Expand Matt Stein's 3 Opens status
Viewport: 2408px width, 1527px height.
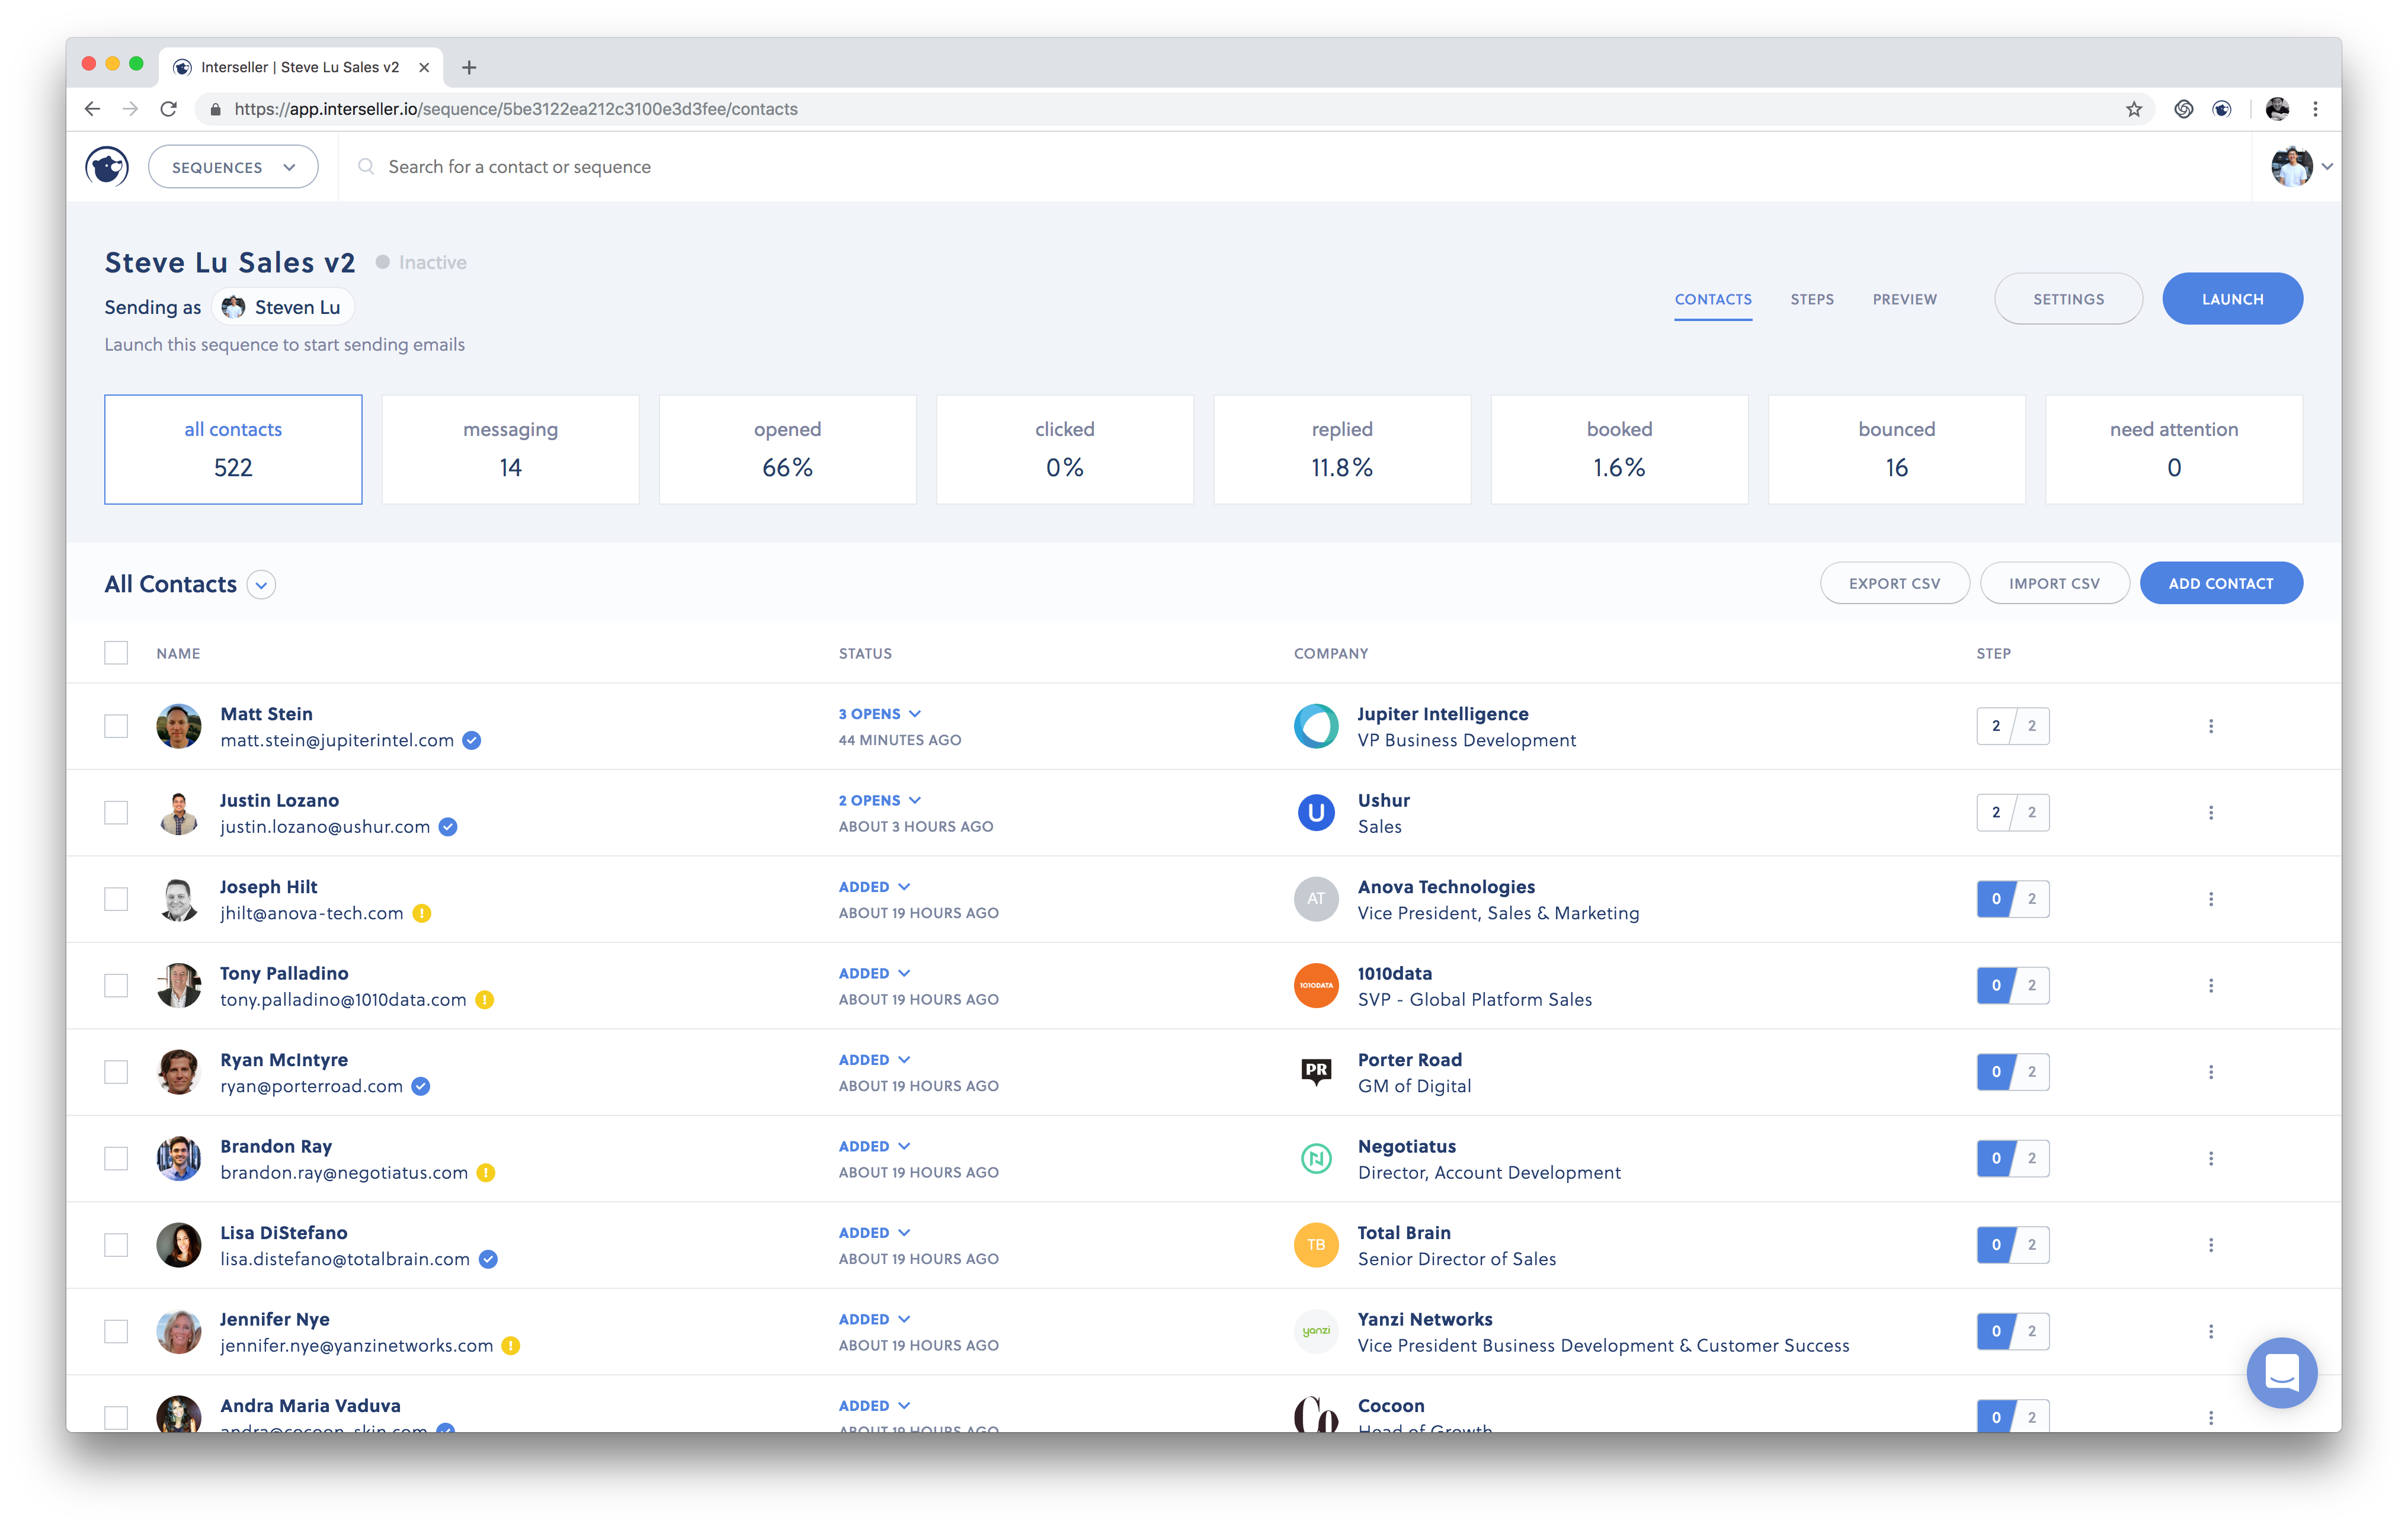(880, 714)
